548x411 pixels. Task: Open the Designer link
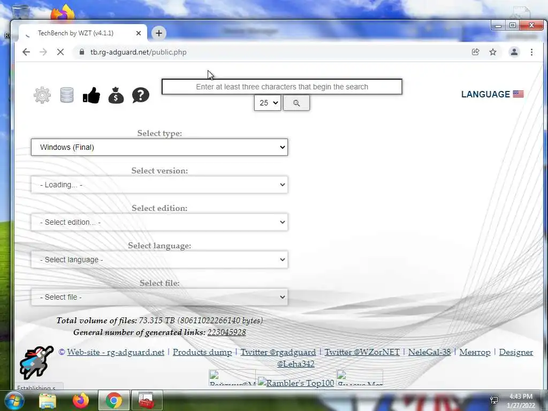[x=516, y=352]
